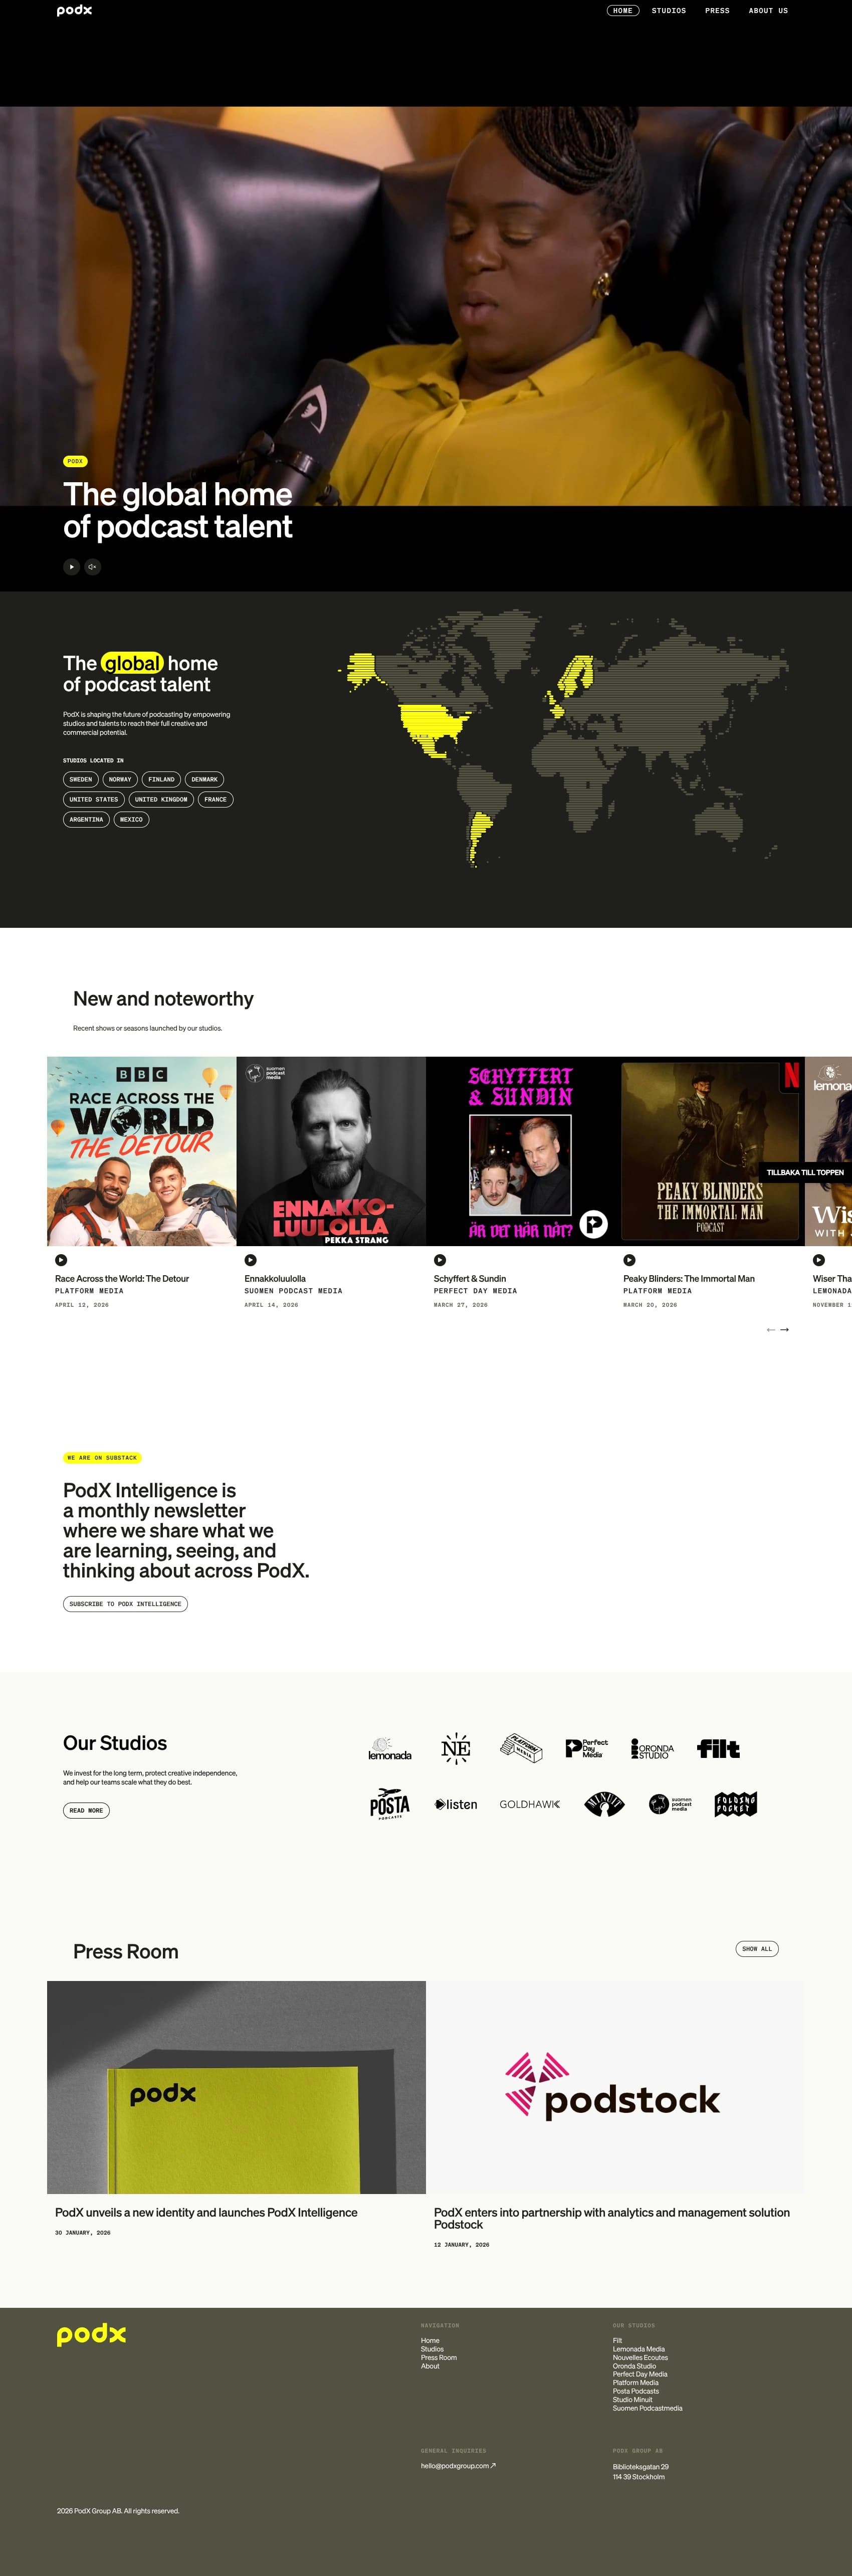
Task: Open the NE studio logo
Action: [x=456, y=1748]
